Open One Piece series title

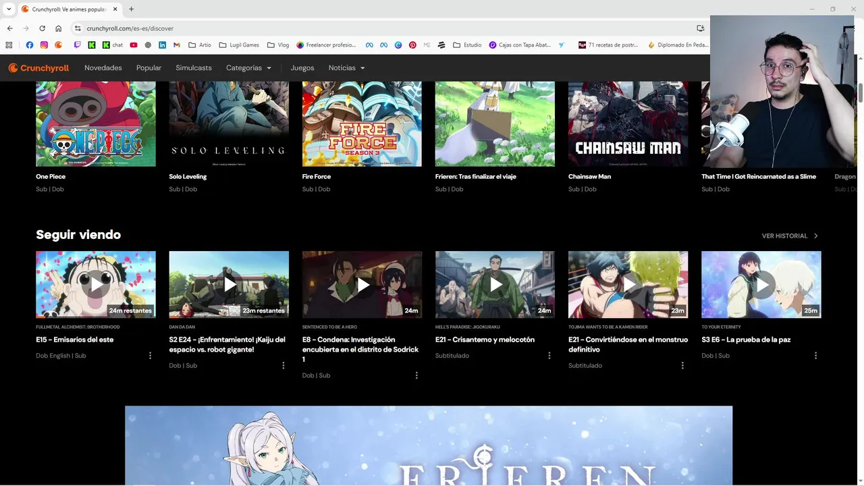[51, 176]
